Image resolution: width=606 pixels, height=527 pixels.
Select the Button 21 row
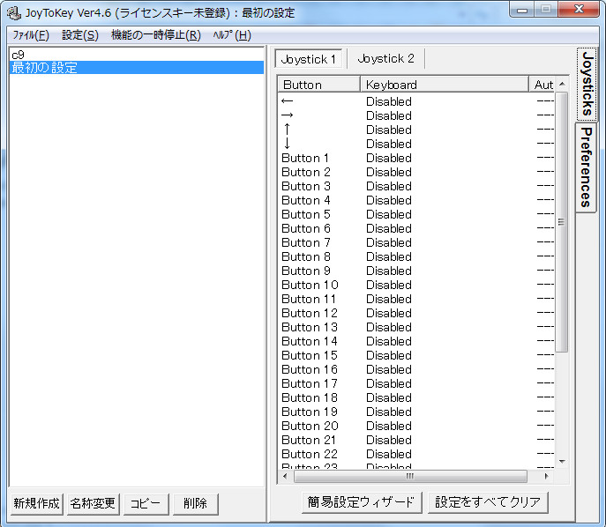pyautogui.click(x=416, y=440)
